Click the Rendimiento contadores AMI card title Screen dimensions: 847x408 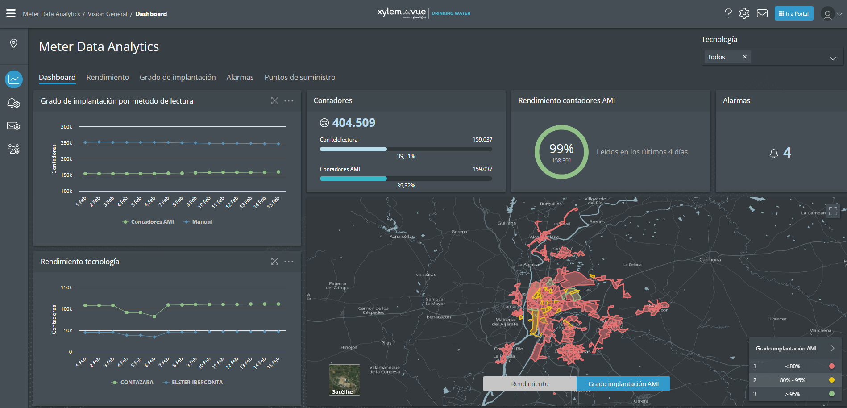click(567, 100)
